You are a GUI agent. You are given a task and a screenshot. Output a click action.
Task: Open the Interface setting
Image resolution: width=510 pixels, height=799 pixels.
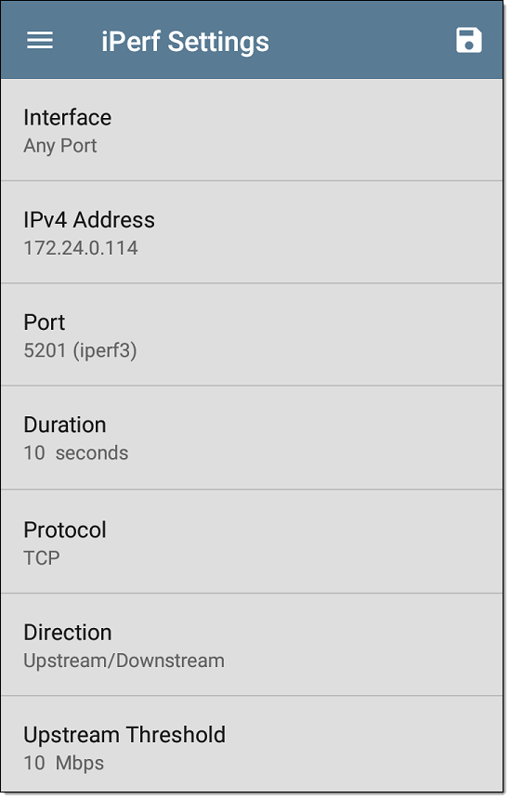click(x=252, y=130)
